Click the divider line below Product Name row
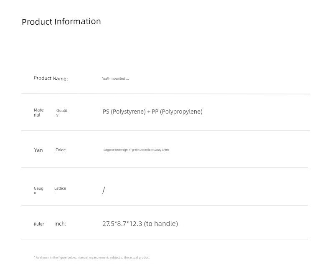The height and width of the screenshot is (274, 330). click(165, 94)
